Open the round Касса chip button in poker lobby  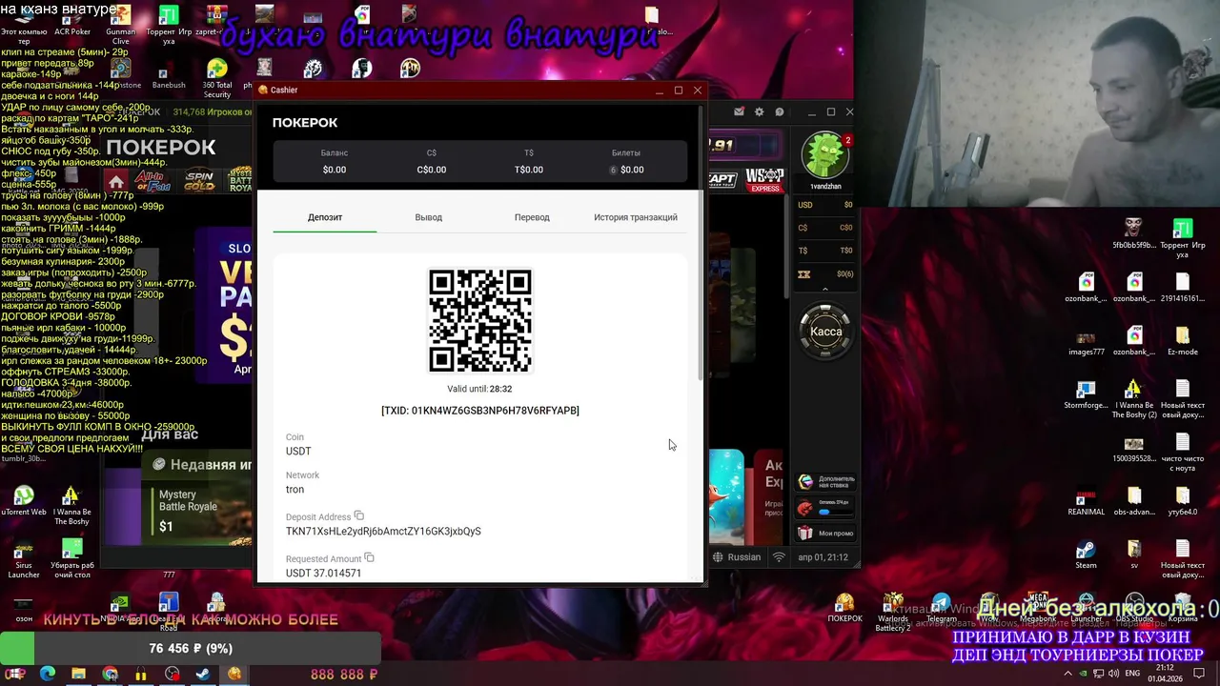(x=825, y=332)
